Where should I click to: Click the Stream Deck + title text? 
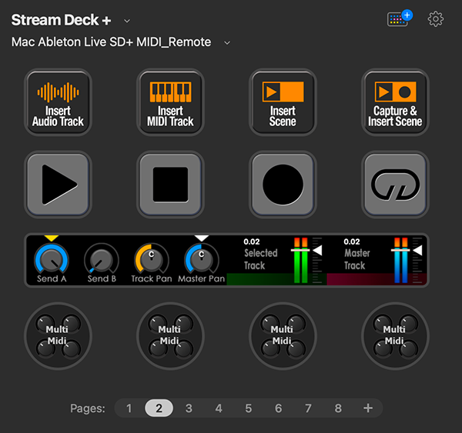(x=61, y=20)
